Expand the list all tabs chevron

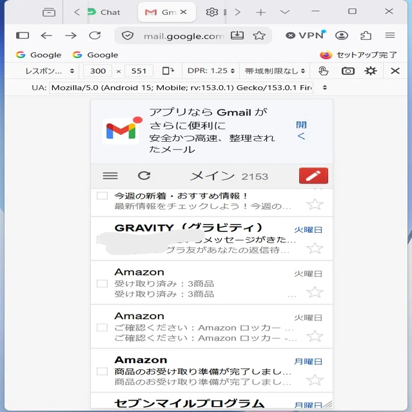pos(285,12)
